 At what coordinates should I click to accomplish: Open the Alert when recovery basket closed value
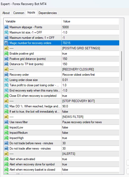[x=90, y=170]
